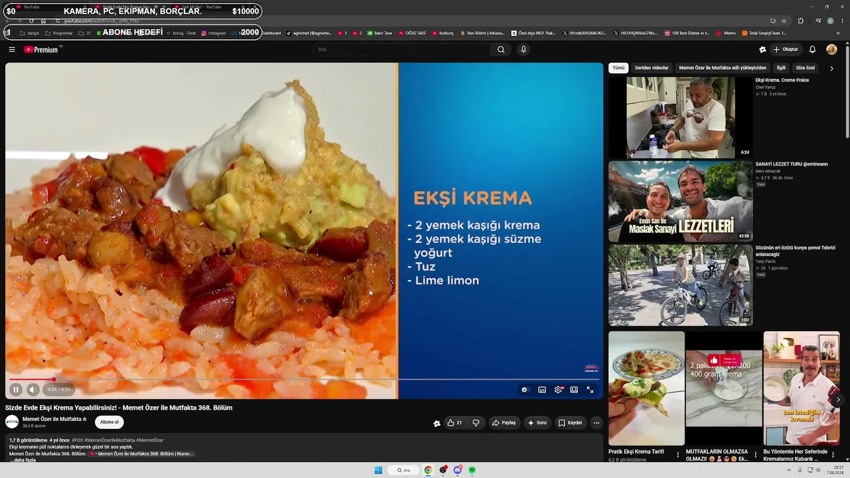The width and height of the screenshot is (850, 478).
Task: Open the Windows Start menu
Action: tap(378, 470)
